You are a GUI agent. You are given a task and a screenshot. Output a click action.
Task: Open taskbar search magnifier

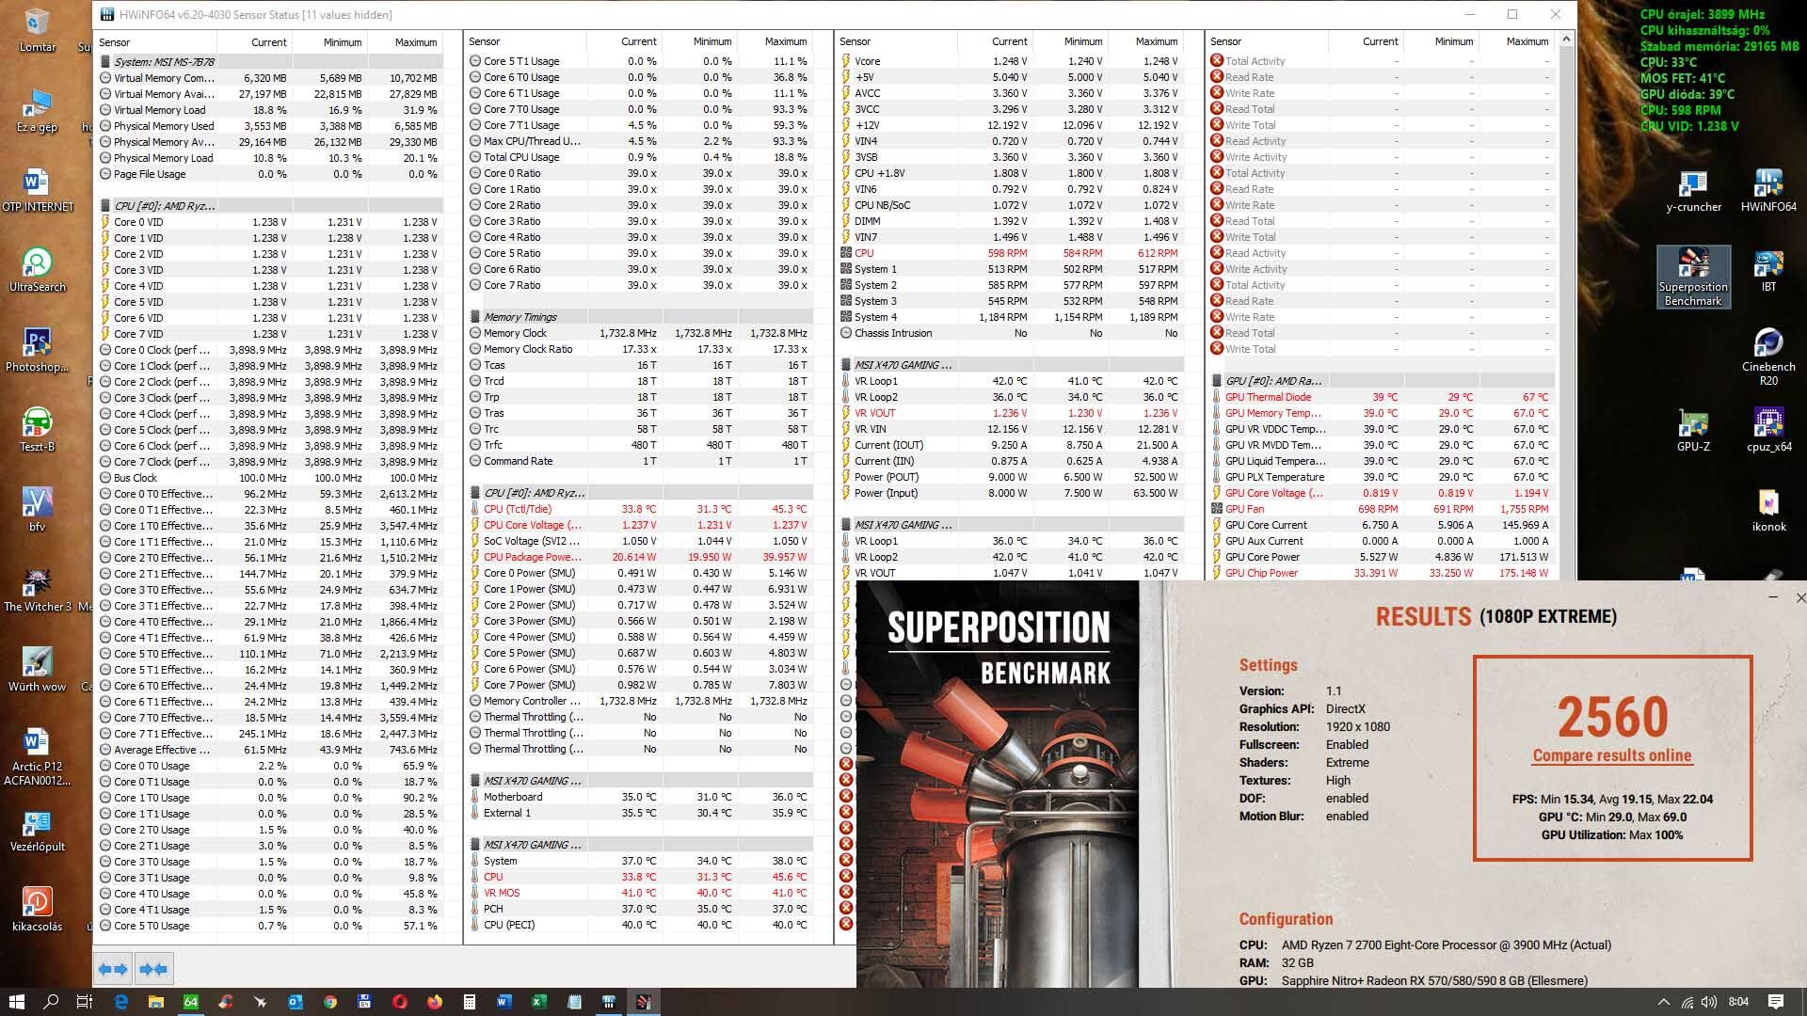pyautogui.click(x=51, y=1002)
